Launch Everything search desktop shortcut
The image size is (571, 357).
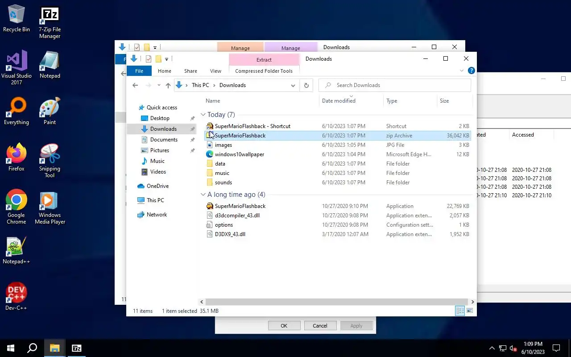pos(17,112)
